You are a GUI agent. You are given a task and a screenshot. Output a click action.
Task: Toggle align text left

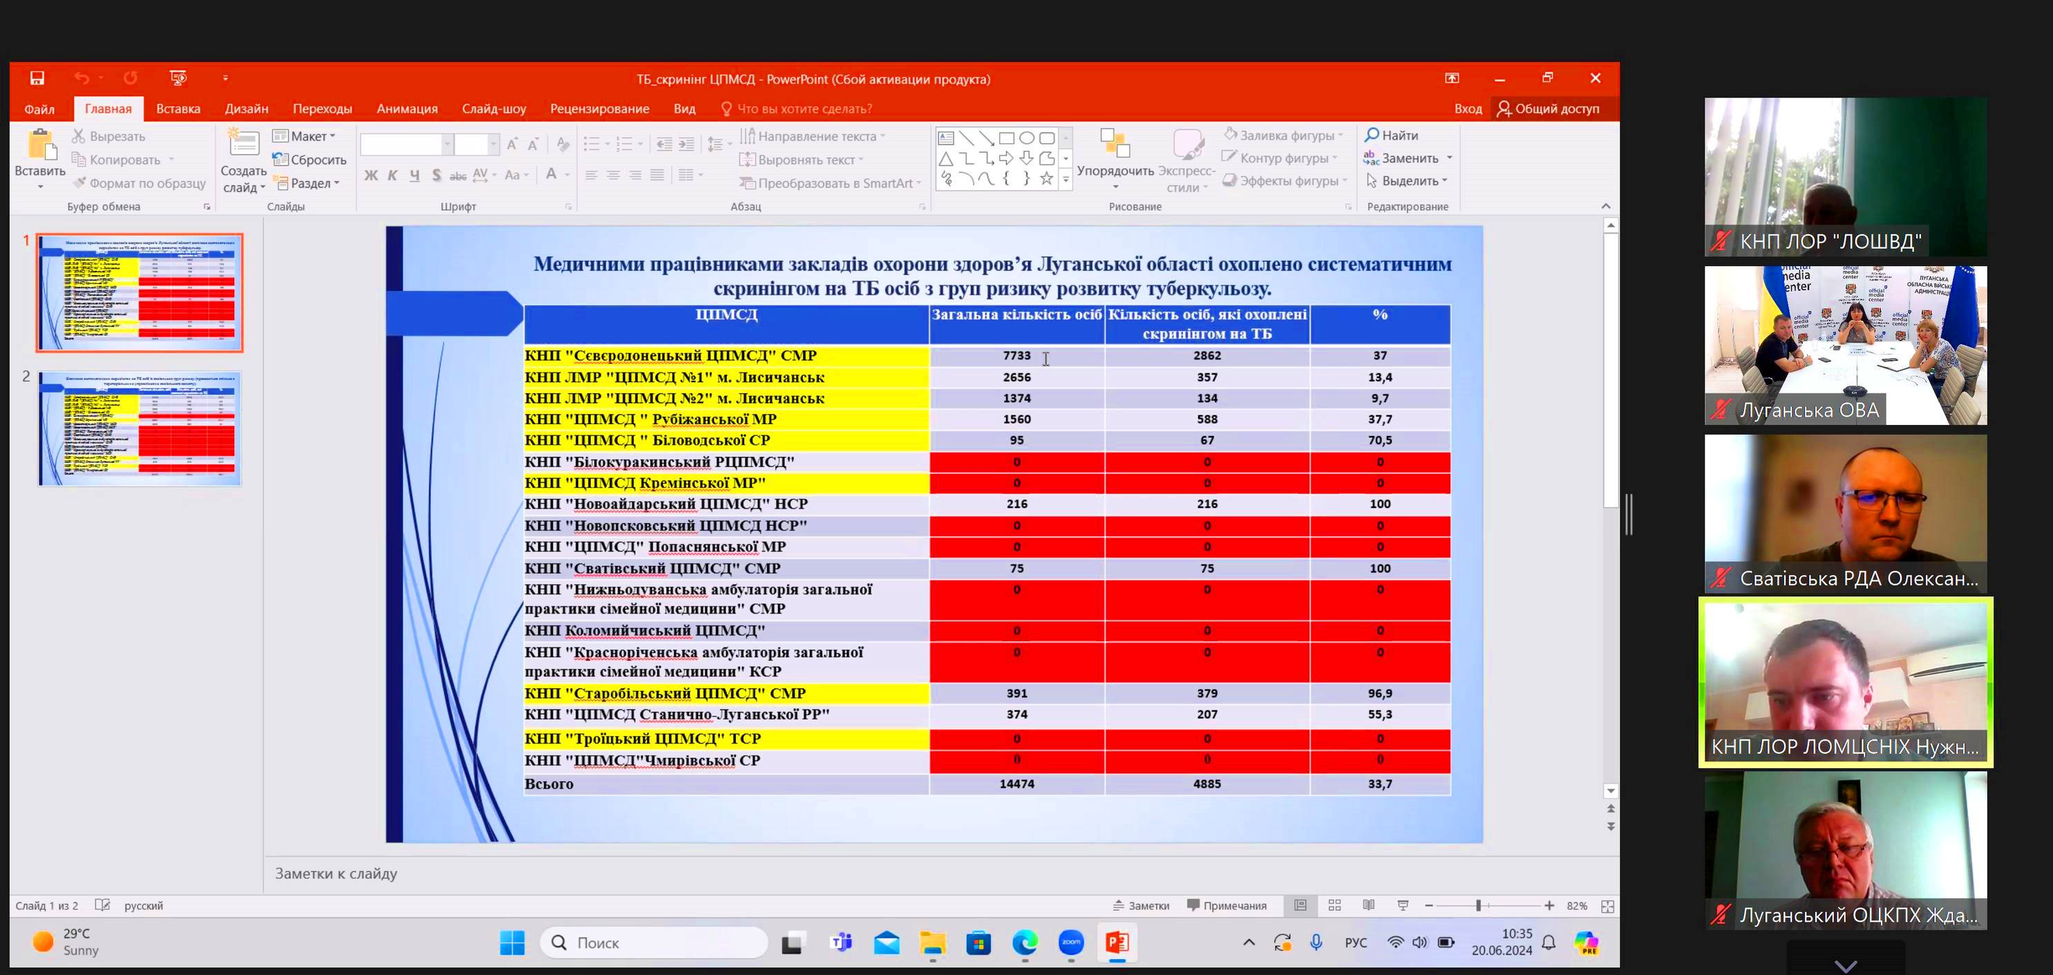click(x=591, y=175)
